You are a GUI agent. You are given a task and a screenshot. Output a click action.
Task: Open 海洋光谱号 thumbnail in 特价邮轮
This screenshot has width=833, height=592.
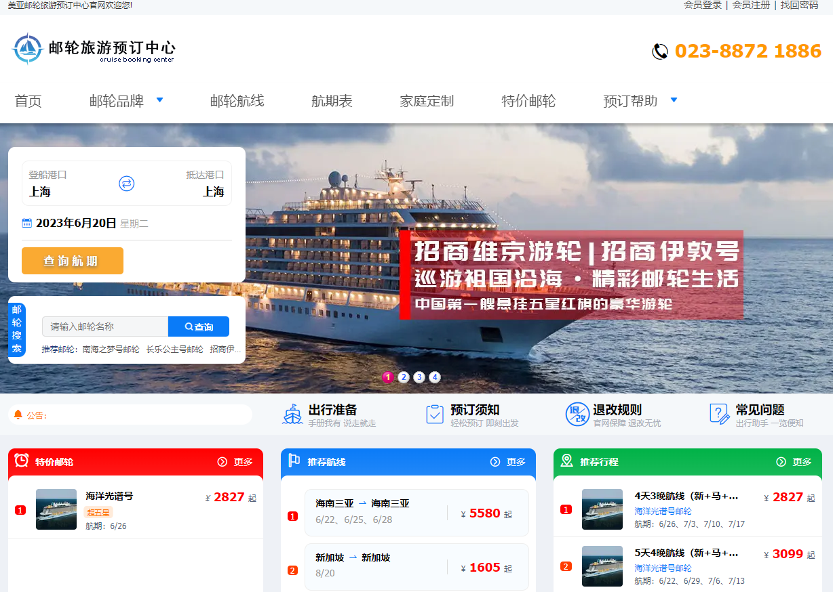(56, 509)
